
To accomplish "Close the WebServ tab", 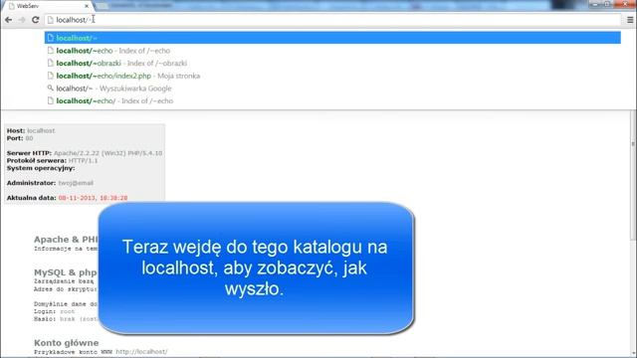I will 87,6.
